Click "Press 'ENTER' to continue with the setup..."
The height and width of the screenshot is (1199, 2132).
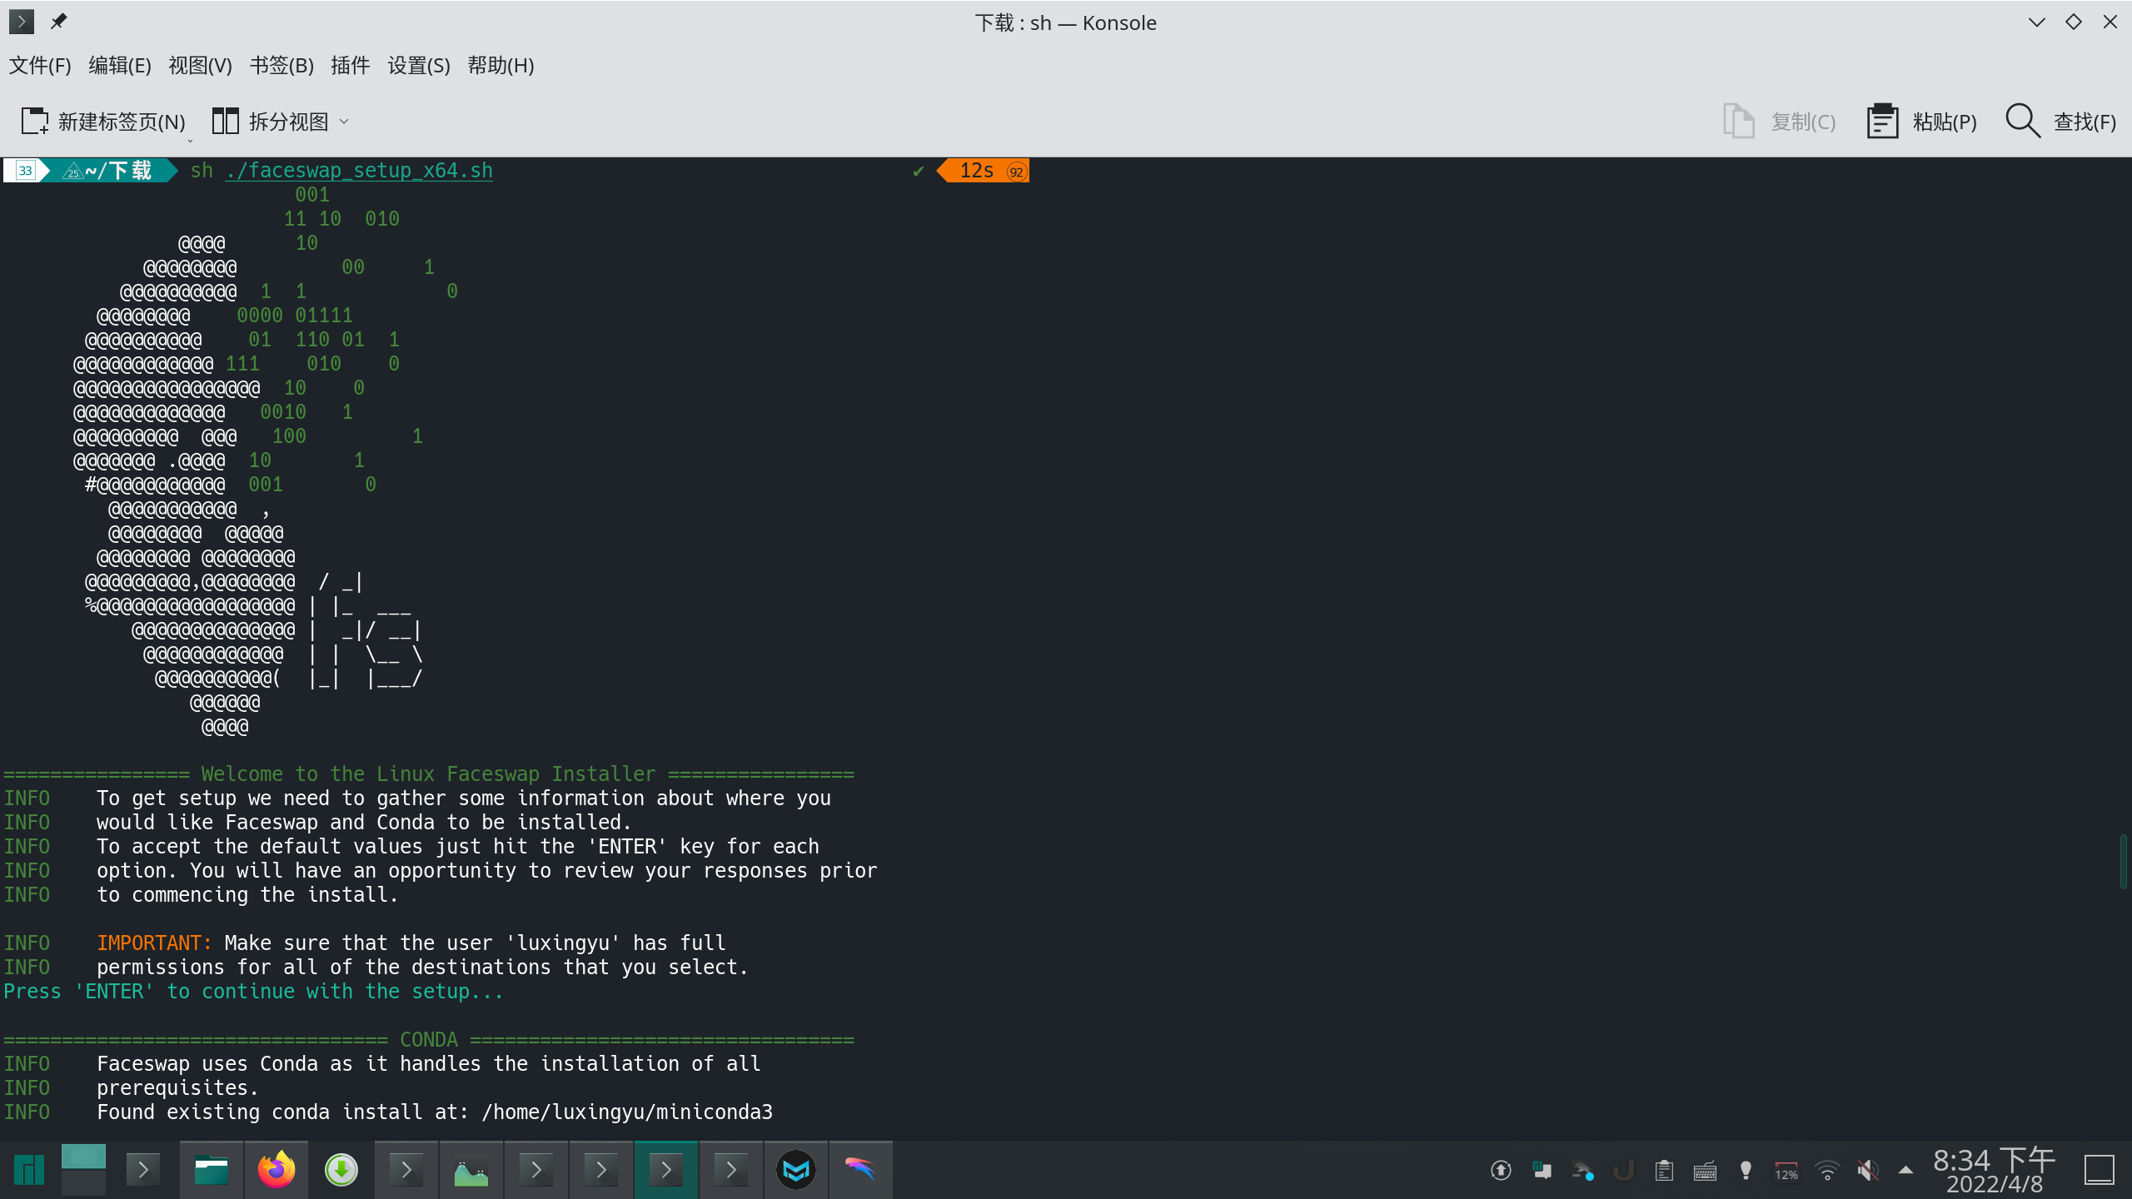pyautogui.click(x=253, y=991)
